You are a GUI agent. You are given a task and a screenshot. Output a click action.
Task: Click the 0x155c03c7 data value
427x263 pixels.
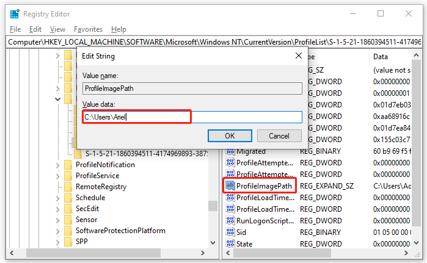[x=392, y=140]
